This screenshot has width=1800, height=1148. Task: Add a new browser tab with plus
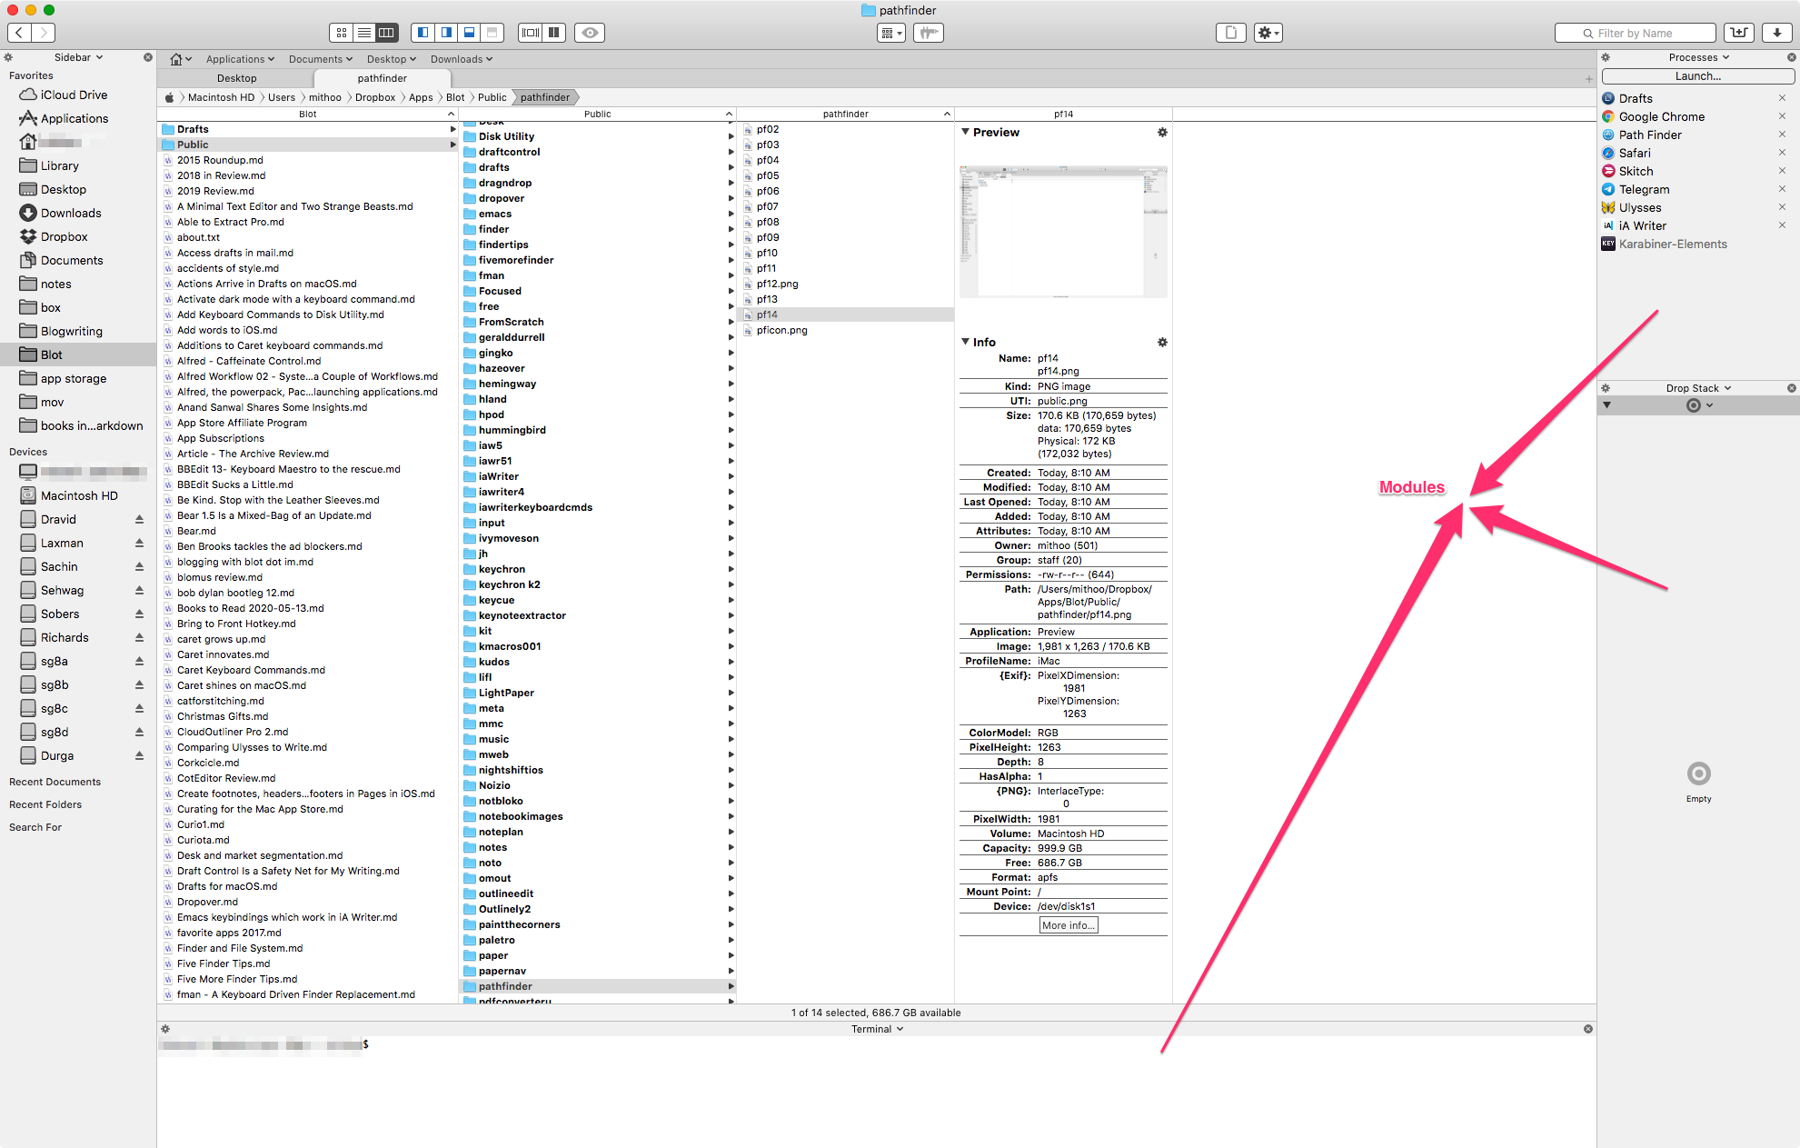[x=1588, y=79]
